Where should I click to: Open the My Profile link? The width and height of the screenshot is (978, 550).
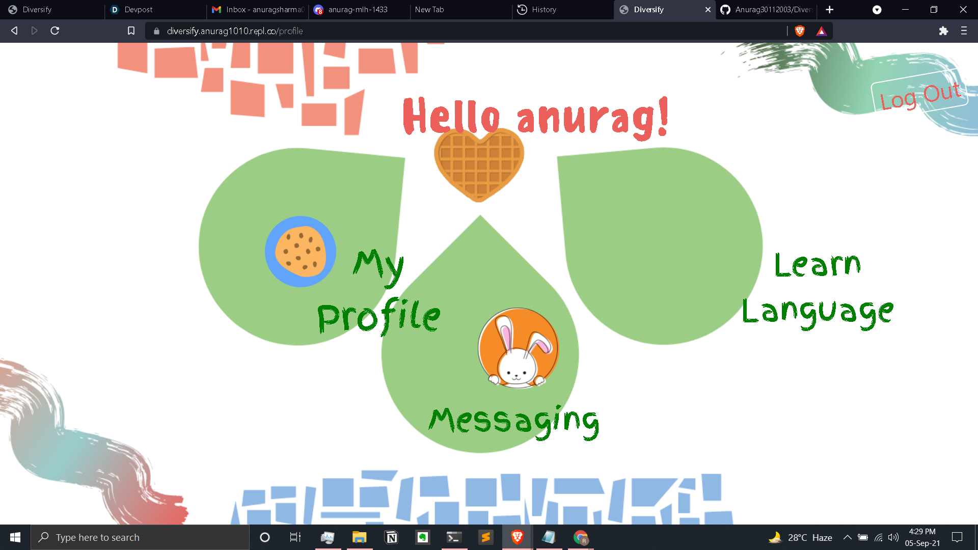[378, 292]
